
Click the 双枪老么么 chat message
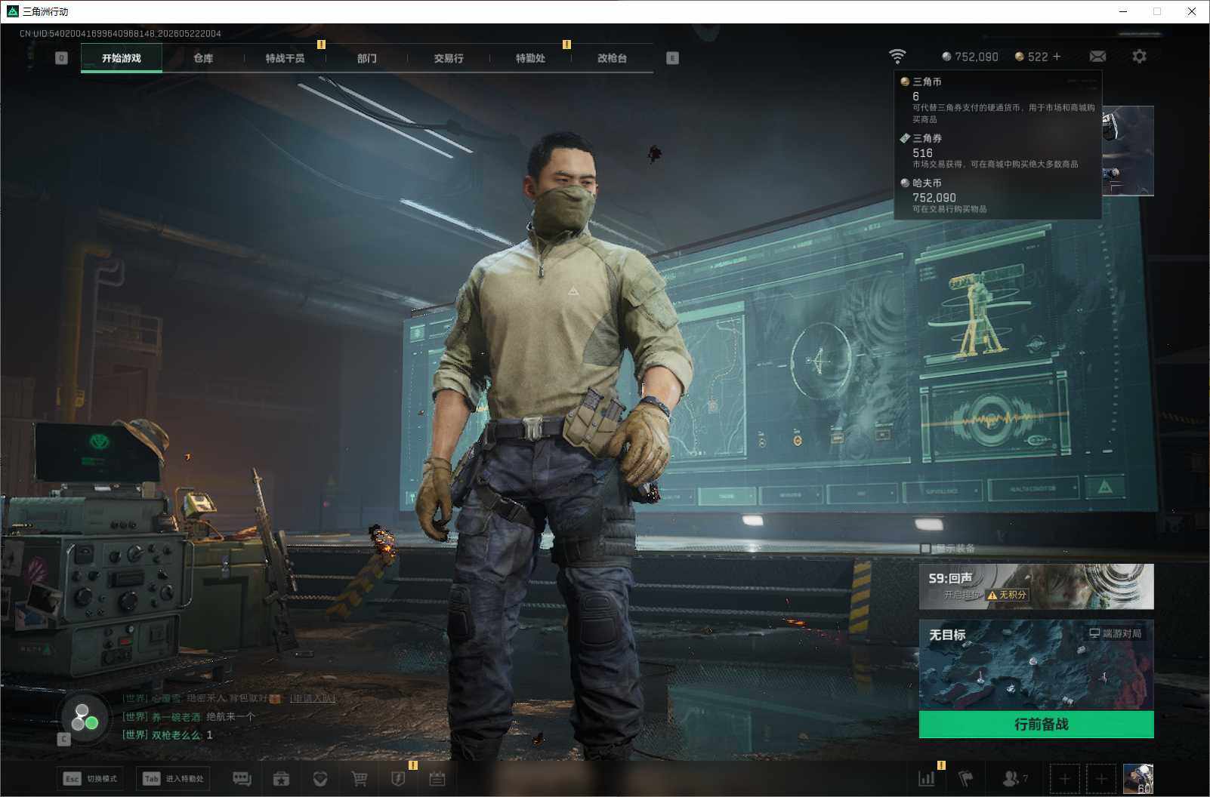coord(168,735)
